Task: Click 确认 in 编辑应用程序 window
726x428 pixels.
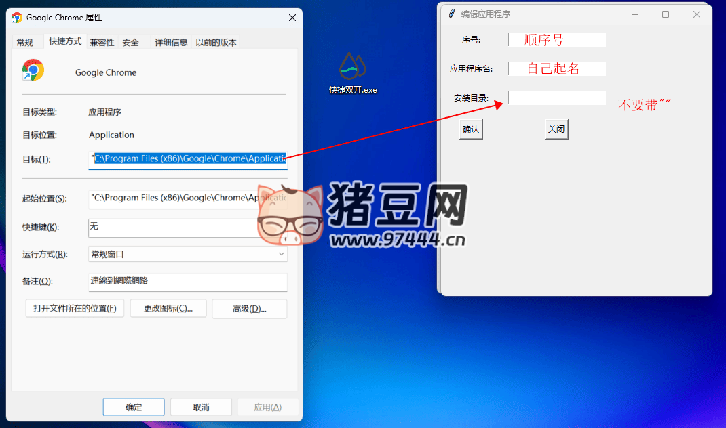Action: (471, 129)
